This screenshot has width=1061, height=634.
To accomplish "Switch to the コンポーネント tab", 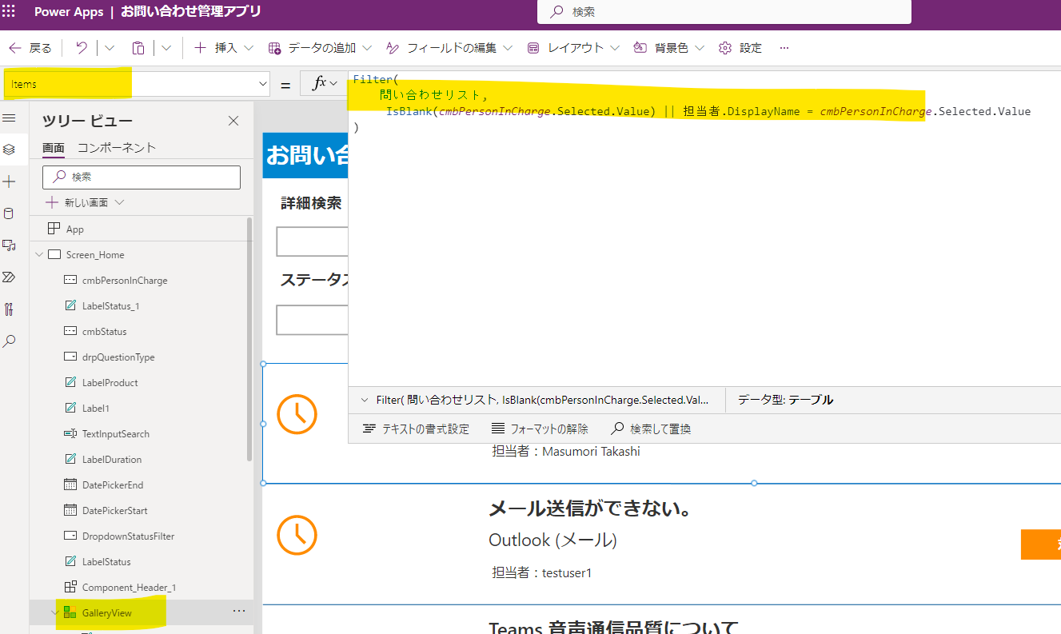I will (117, 148).
